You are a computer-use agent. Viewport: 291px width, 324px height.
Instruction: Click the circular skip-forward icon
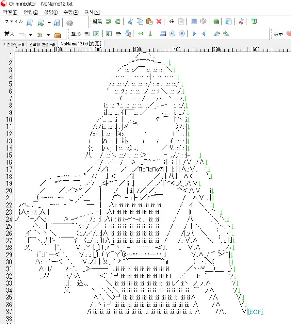tap(172, 34)
